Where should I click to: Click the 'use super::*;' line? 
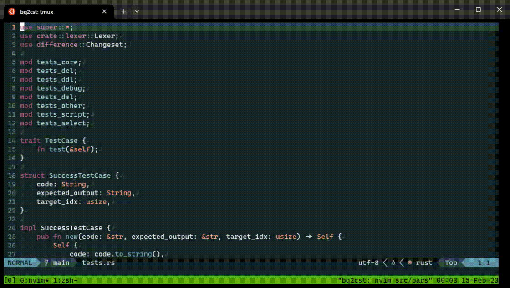click(x=46, y=27)
